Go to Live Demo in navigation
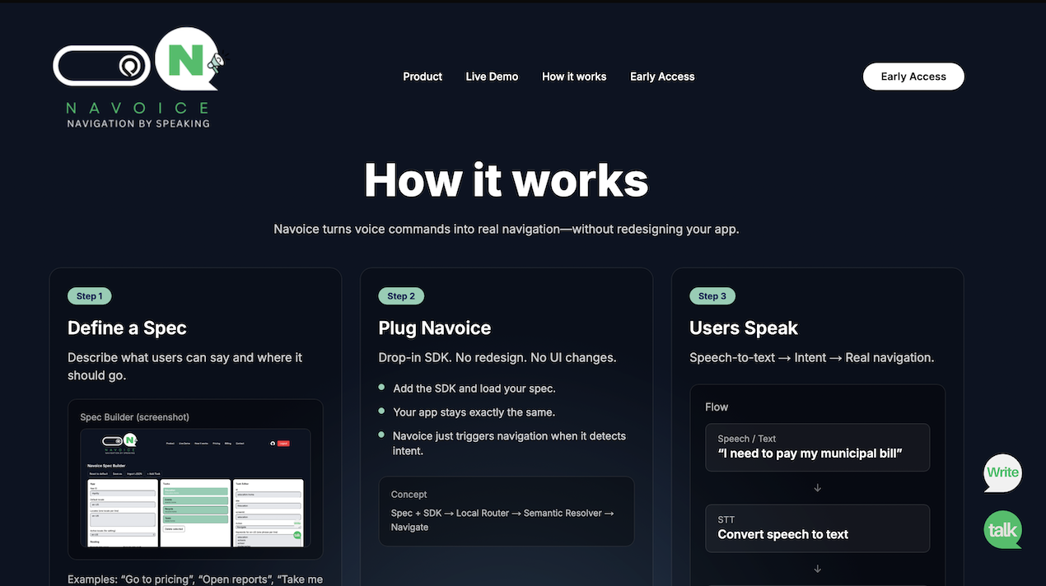 tap(492, 77)
